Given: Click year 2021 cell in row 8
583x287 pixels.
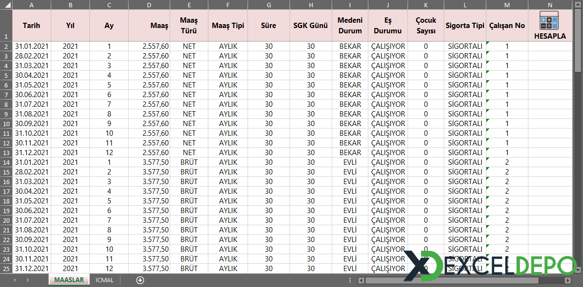Looking at the screenshot, I should tap(70, 104).
